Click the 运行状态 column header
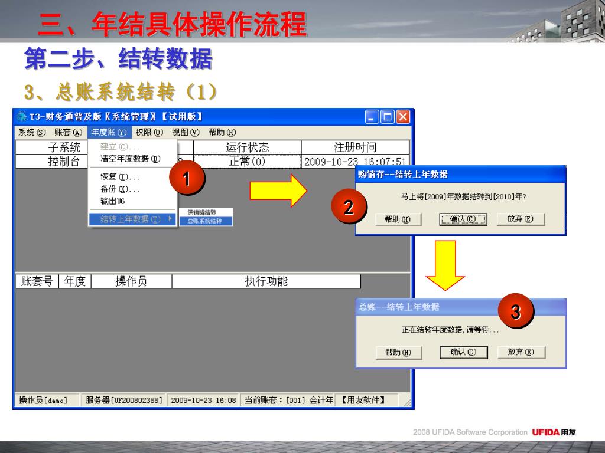Viewport: 605px width, 453px height. click(x=247, y=147)
